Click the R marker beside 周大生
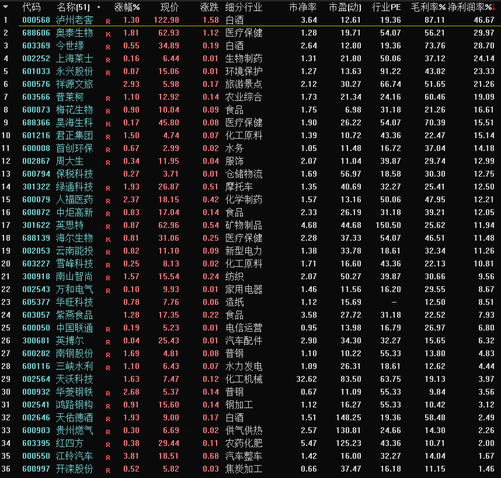Image resolution: width=501 pixels, height=478 pixels. (x=108, y=162)
